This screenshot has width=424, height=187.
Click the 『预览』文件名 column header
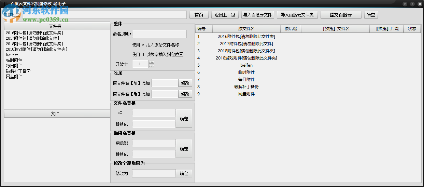pyautogui.click(x=335, y=29)
